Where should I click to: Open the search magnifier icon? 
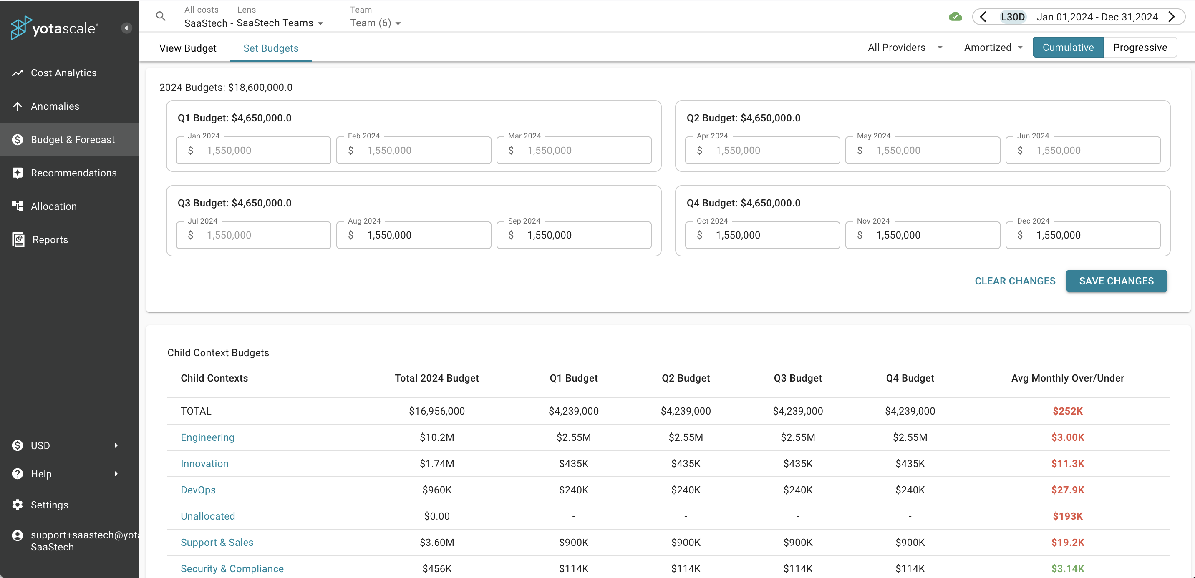(161, 16)
